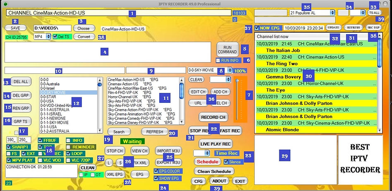Click the FAST REC button

(x=230, y=131)
